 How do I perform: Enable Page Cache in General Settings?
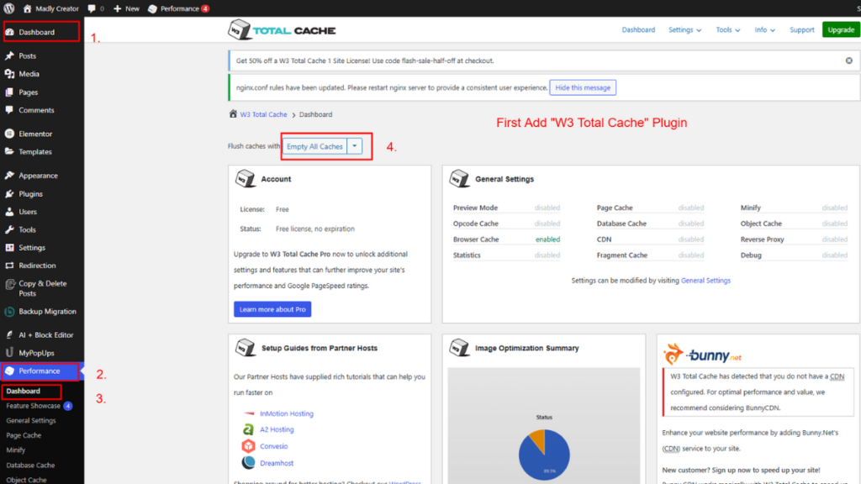[x=691, y=208]
